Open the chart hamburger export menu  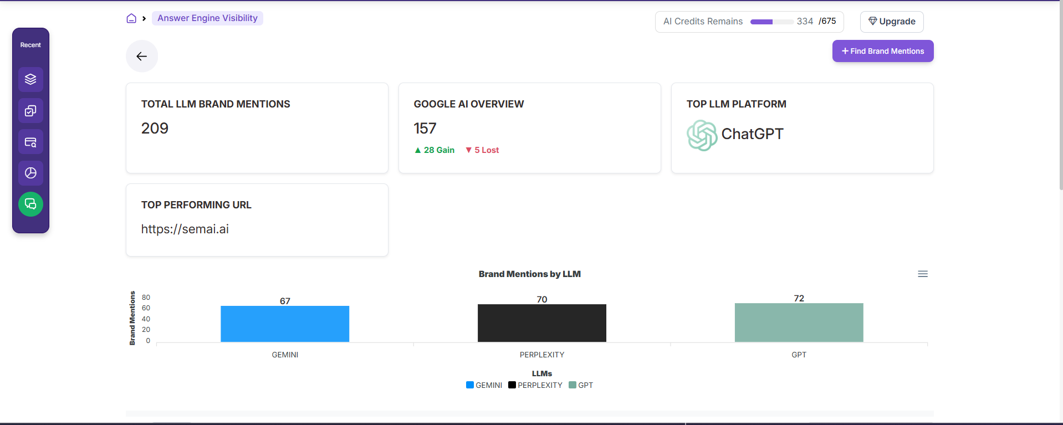(922, 274)
